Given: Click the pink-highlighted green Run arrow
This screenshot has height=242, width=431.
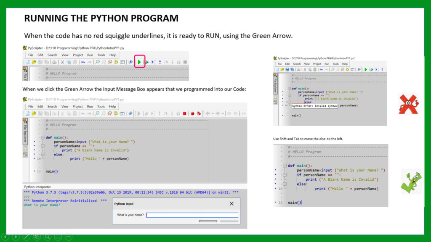Looking at the screenshot, I should click(139, 62).
